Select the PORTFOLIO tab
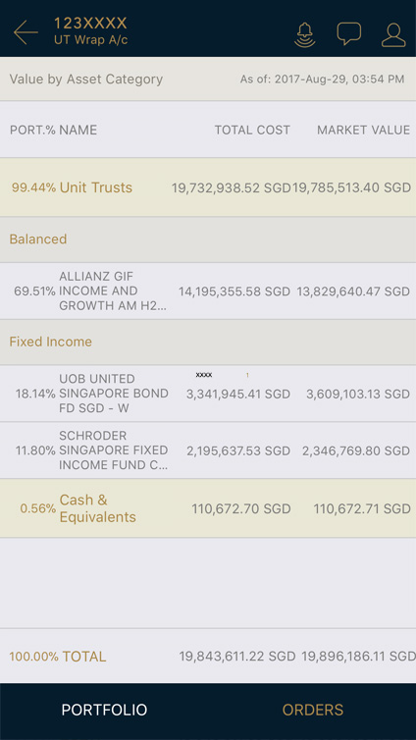 pos(104,710)
